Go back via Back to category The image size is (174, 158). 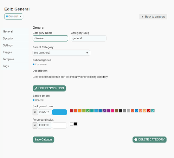[153, 17]
